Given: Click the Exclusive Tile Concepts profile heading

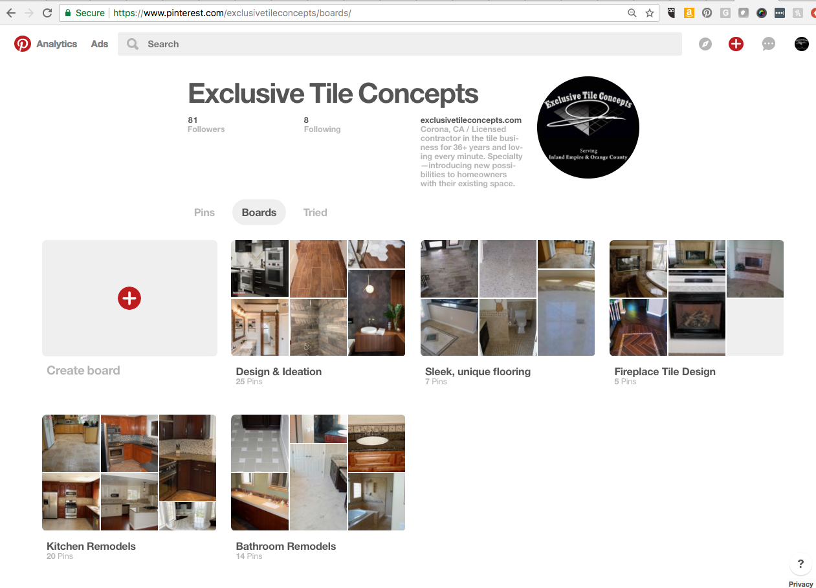Looking at the screenshot, I should coord(333,94).
